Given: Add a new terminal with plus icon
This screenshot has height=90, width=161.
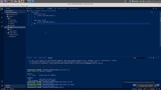Looking at the screenshot, I should coord(148,58).
